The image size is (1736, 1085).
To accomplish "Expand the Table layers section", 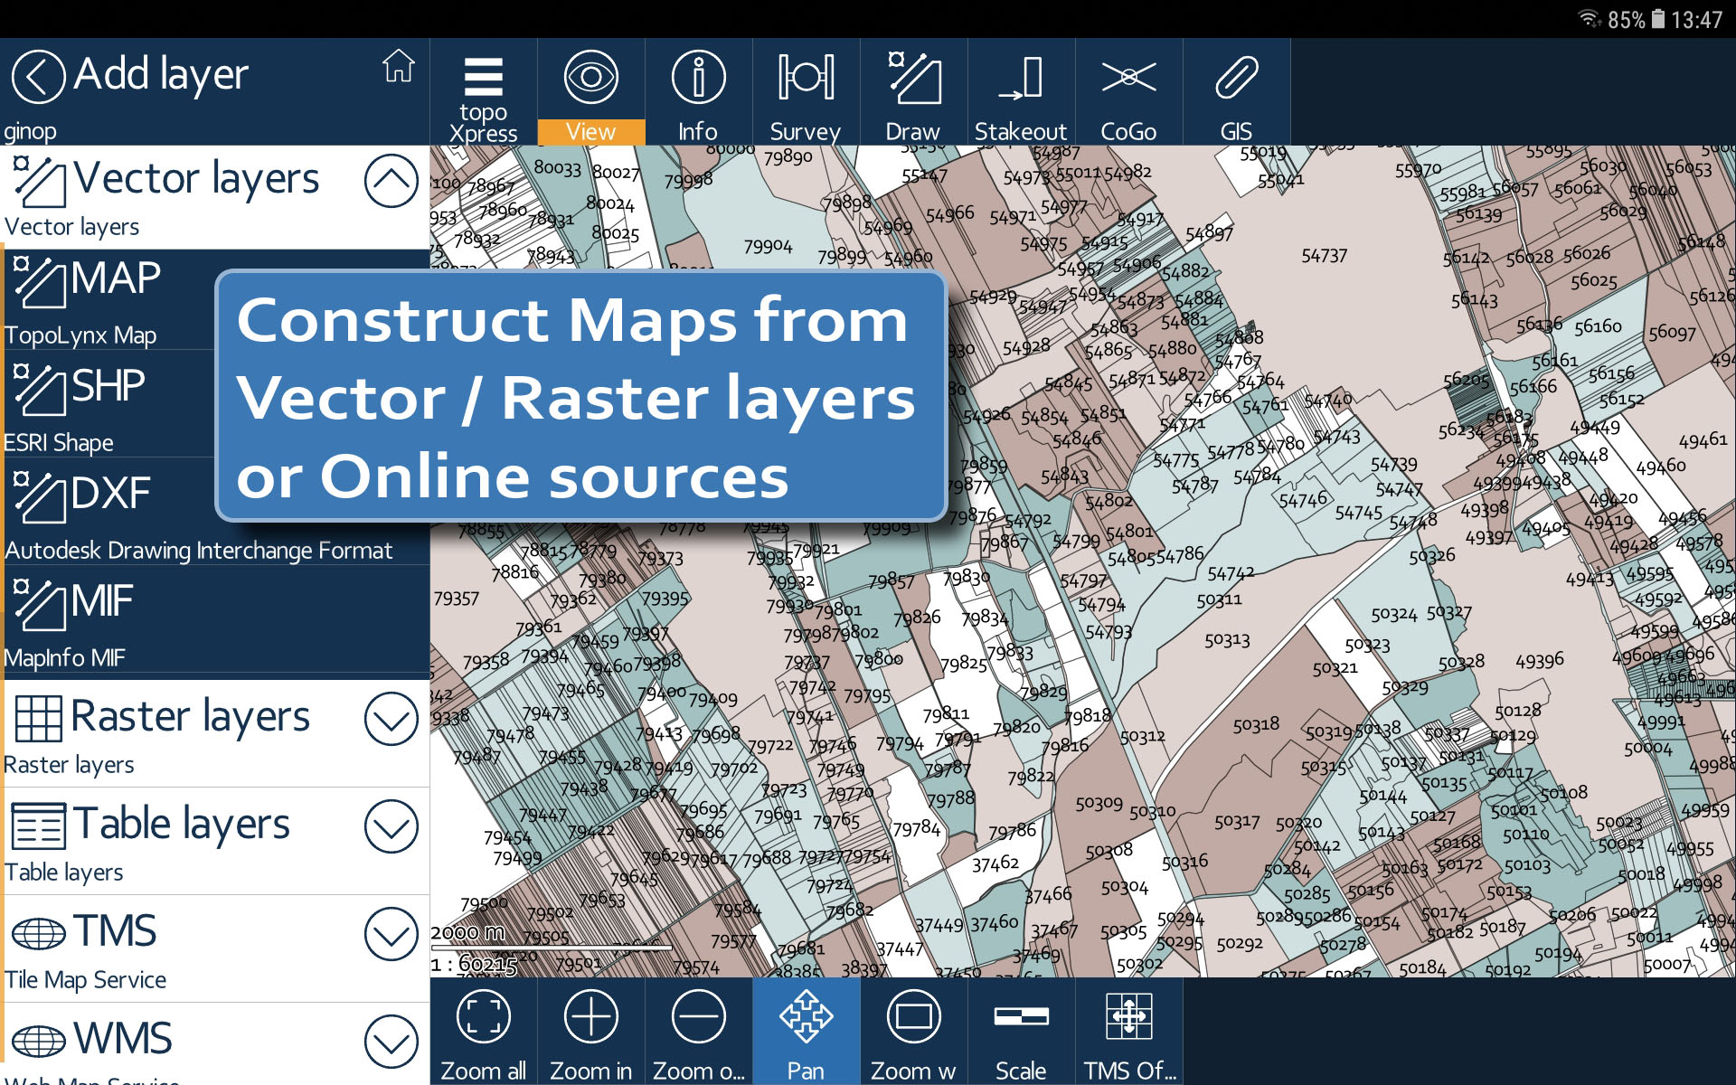I will tap(391, 826).
